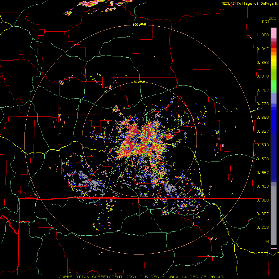
Task: Click the 0.5 DEG elevation angle text
Action: 149,277
